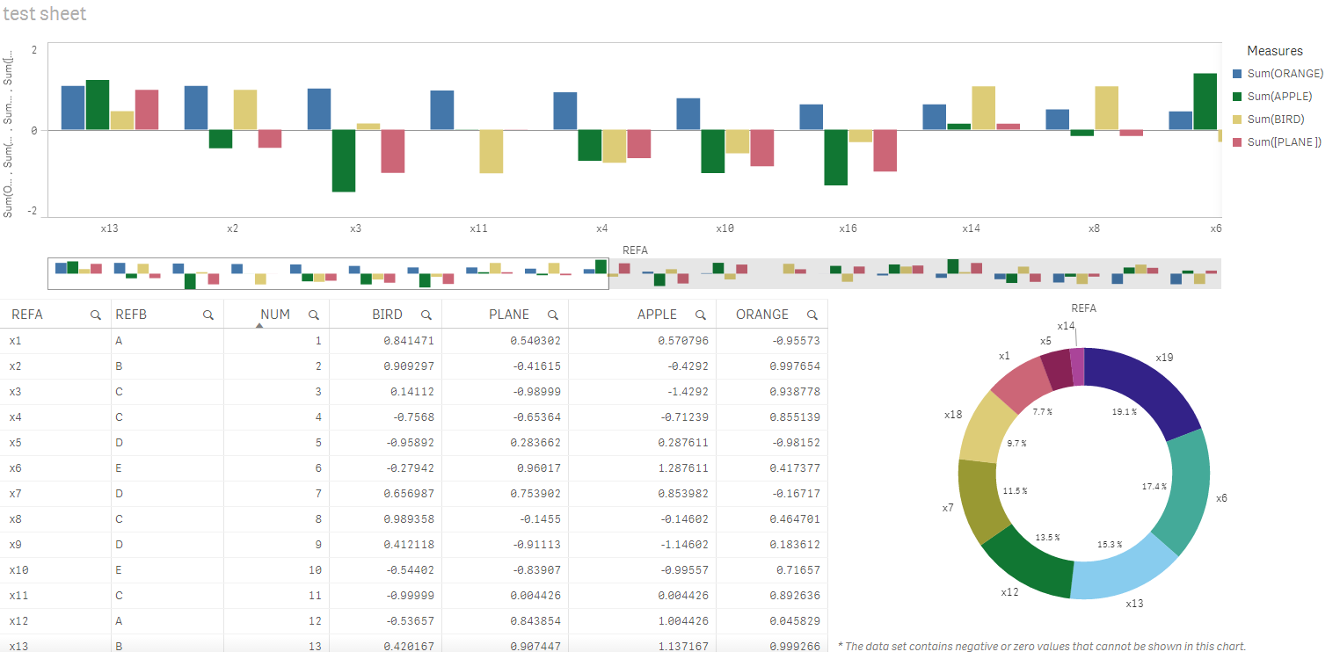Click x11 label on bar chart axis
The image size is (1340, 659).
(x=478, y=228)
